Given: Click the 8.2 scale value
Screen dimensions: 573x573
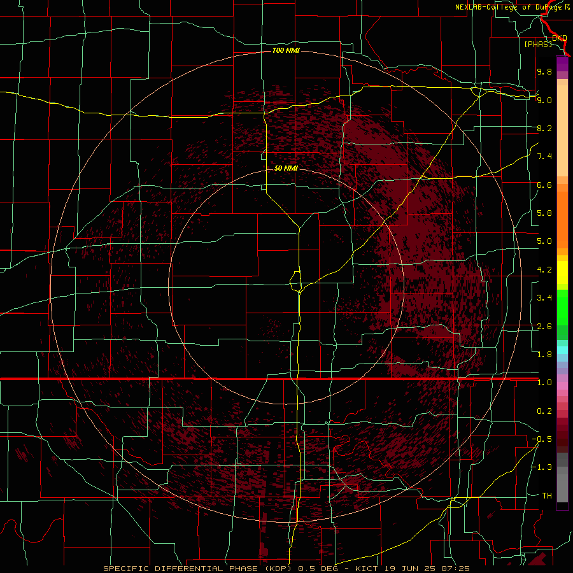Looking at the screenshot, I should click(x=544, y=128).
